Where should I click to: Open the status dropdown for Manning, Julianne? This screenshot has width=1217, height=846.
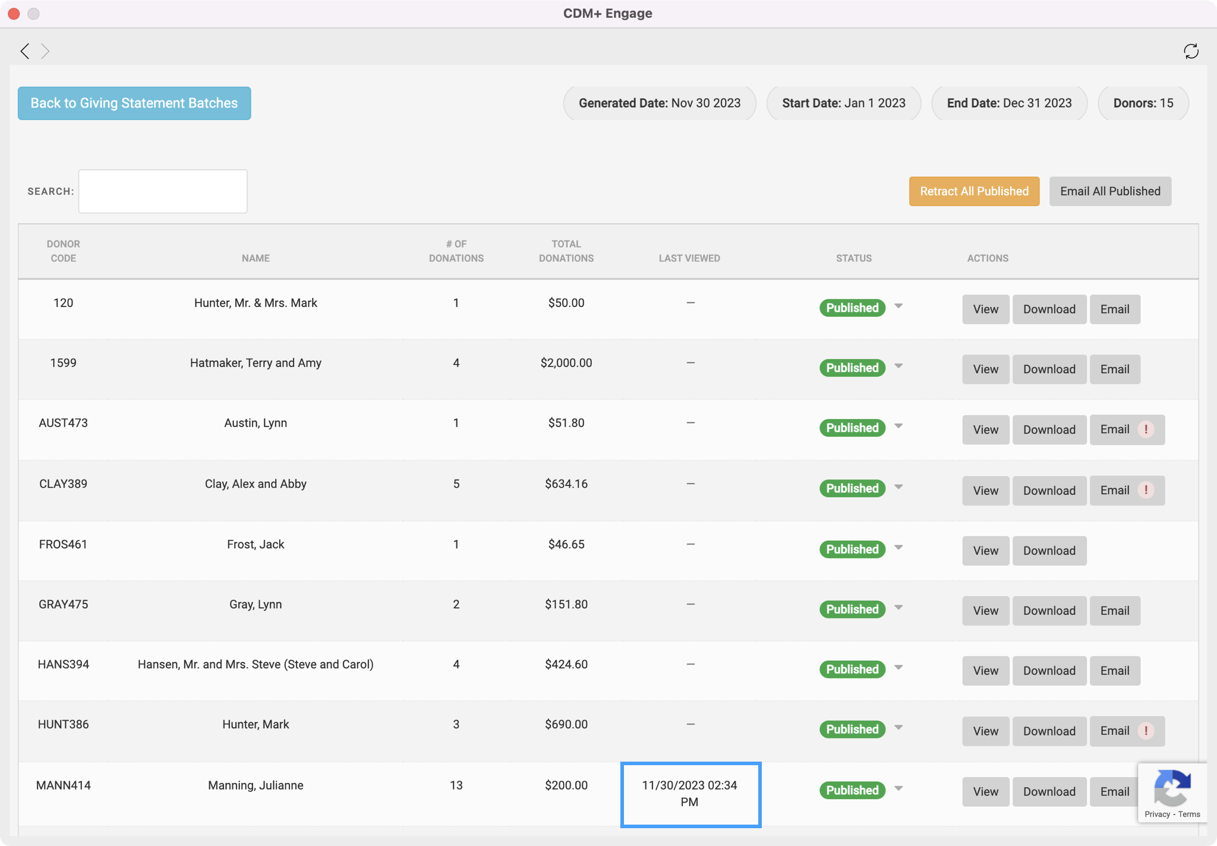point(898,789)
